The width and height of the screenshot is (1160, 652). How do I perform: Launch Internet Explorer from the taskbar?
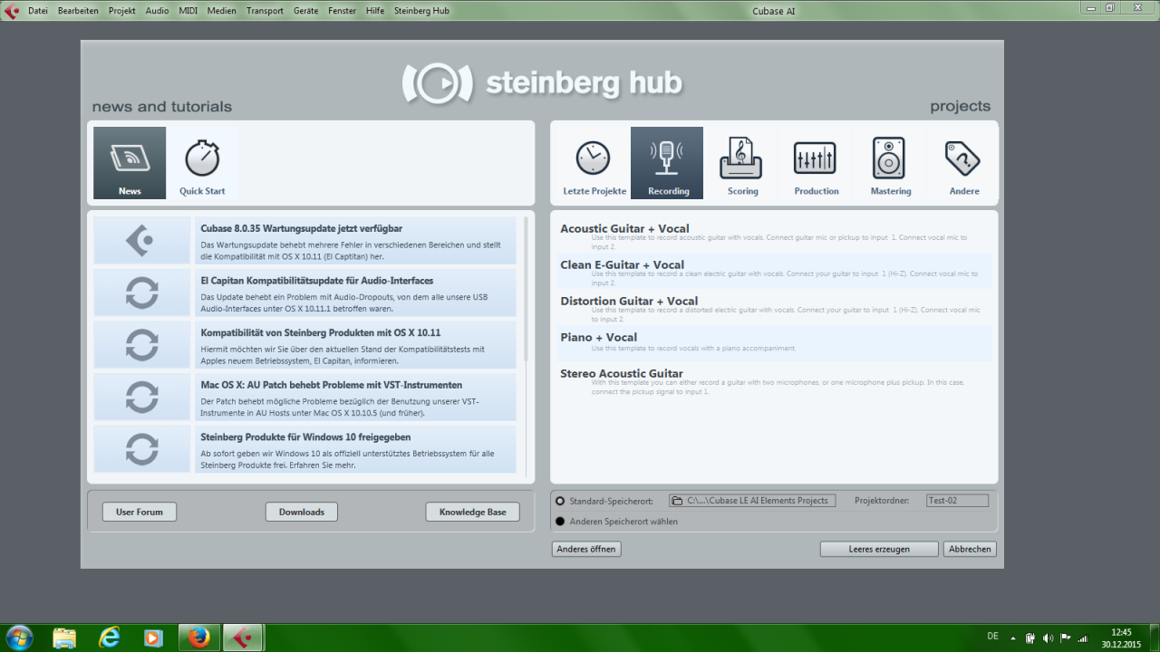[110, 638]
